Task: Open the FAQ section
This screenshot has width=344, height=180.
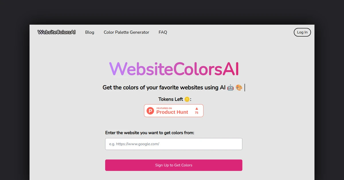Action: (163, 32)
